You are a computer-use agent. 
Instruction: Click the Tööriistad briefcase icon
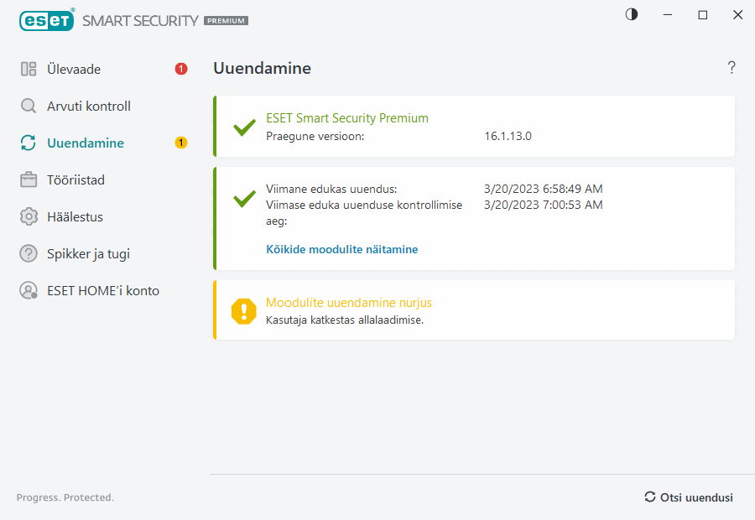point(29,180)
